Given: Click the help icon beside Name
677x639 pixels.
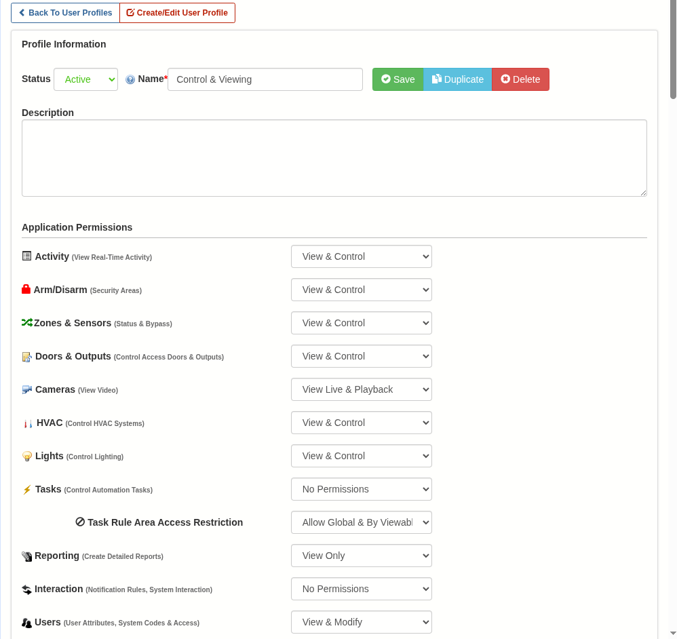Looking at the screenshot, I should 130,79.
